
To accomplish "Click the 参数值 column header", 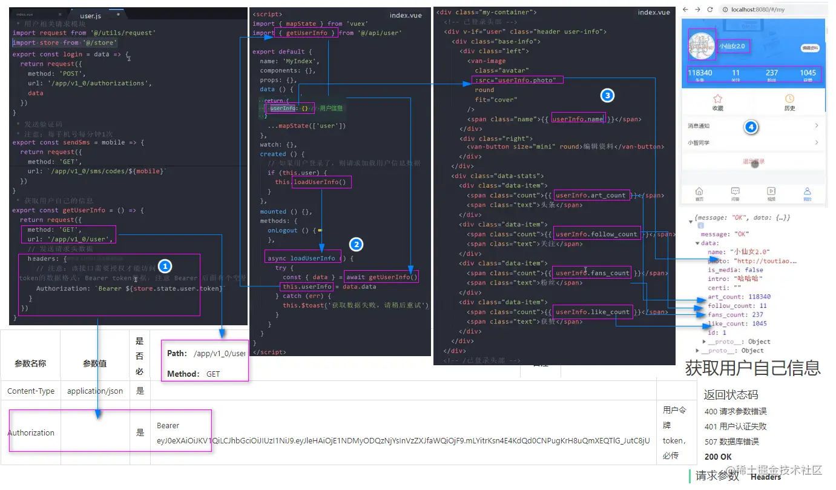I will coord(95,363).
